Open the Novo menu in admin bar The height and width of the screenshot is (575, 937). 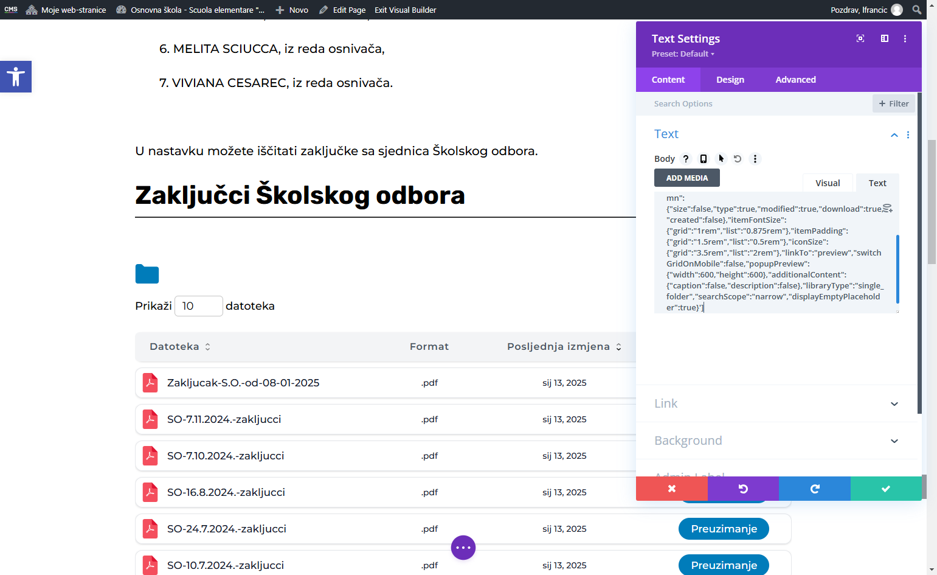[x=292, y=10]
